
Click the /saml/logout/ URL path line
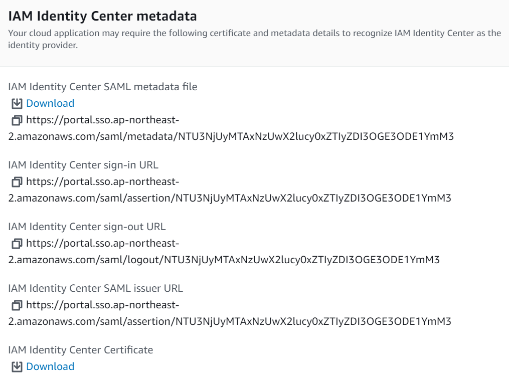[224, 260]
